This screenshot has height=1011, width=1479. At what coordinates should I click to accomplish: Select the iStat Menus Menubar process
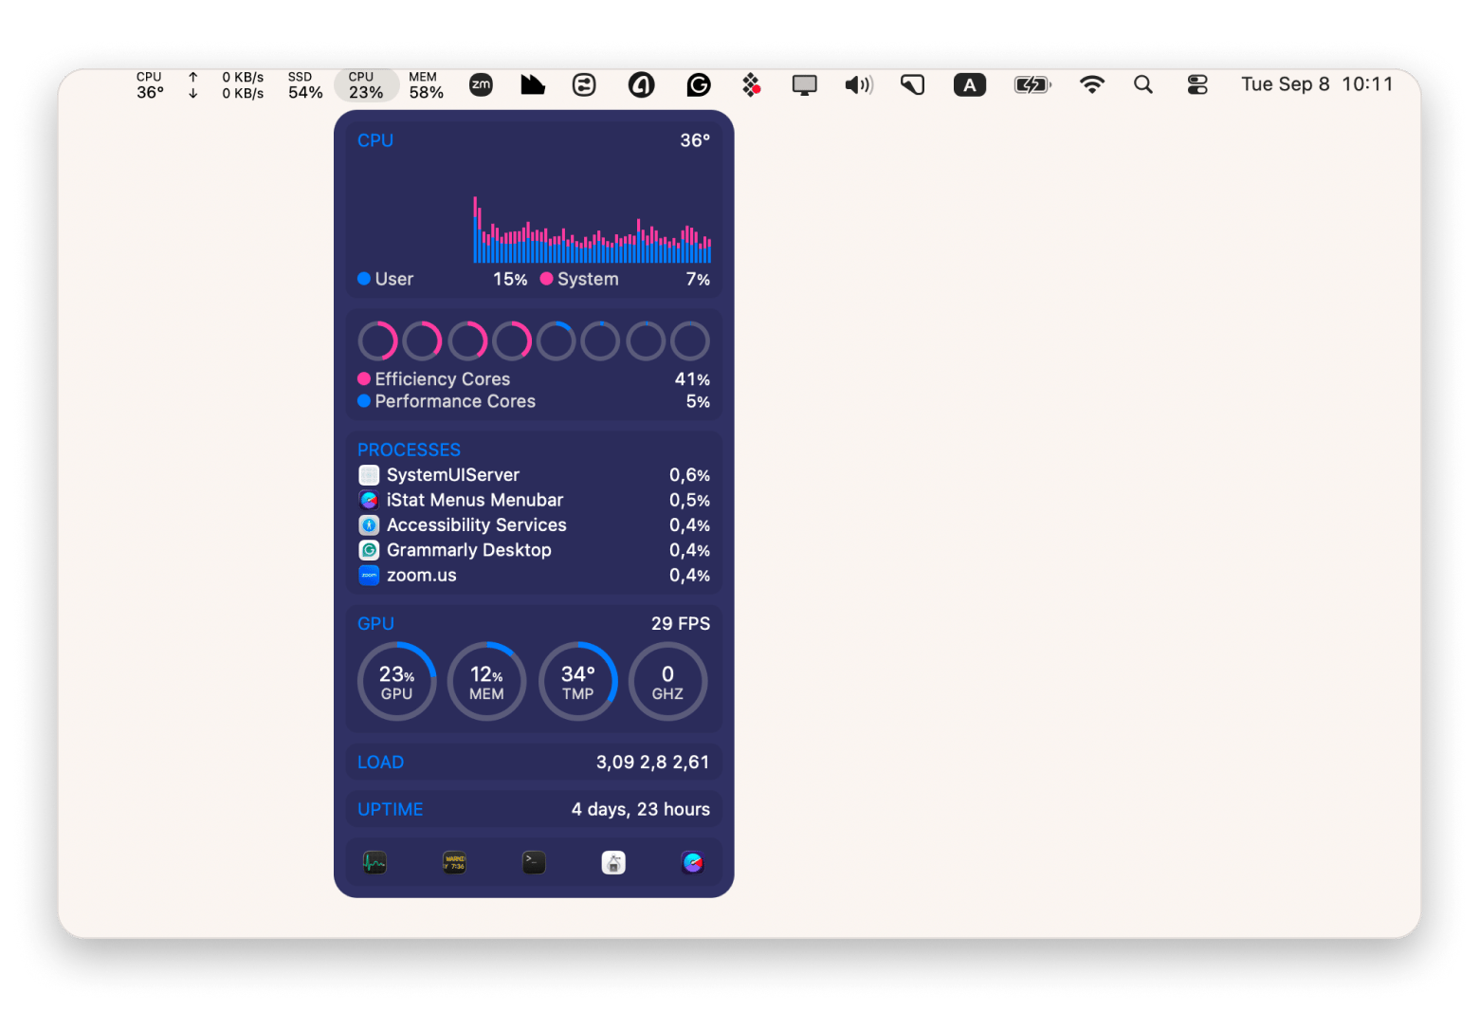coord(534,500)
